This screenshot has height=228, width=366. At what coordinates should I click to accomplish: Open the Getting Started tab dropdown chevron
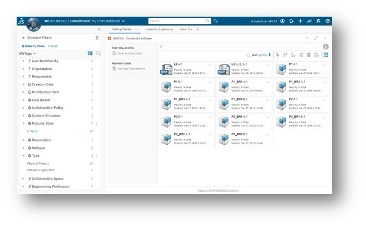(136, 30)
